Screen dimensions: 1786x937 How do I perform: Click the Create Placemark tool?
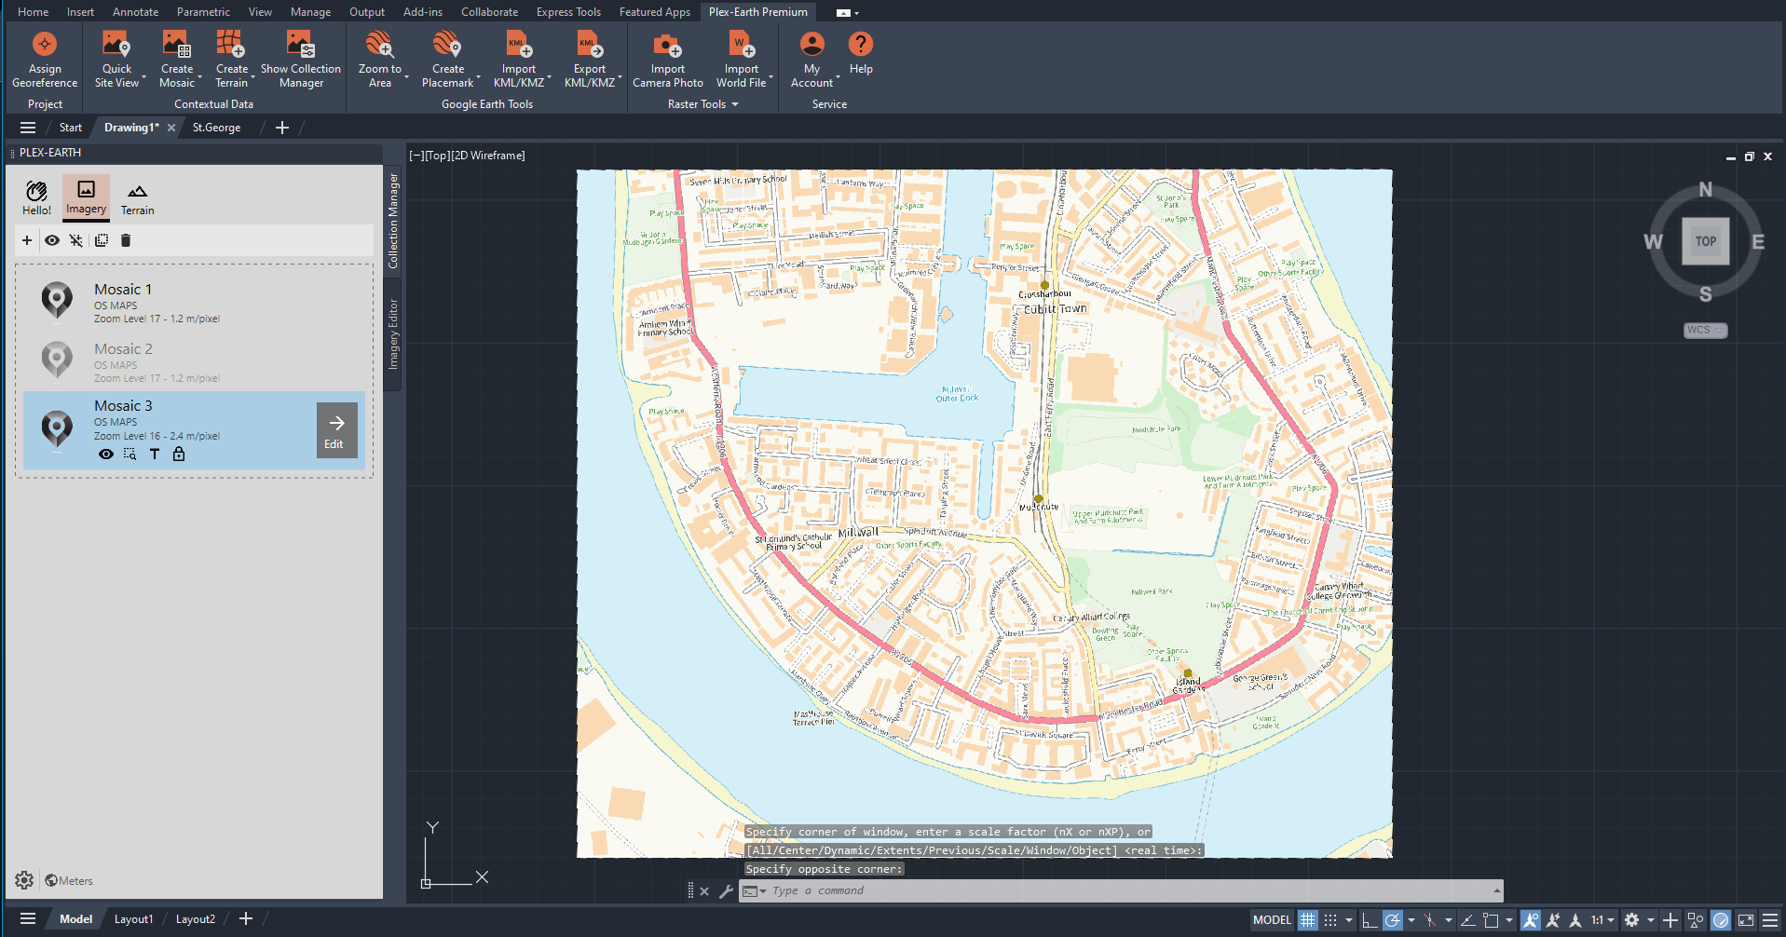point(448,60)
